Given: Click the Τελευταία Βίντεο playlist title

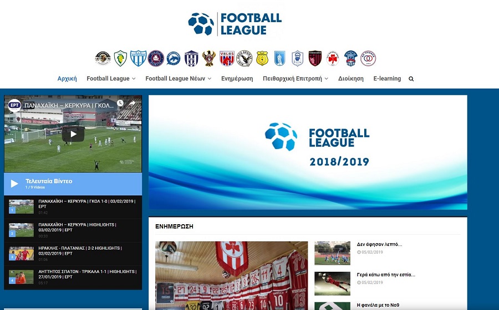Looking at the screenshot, I should point(49,181).
